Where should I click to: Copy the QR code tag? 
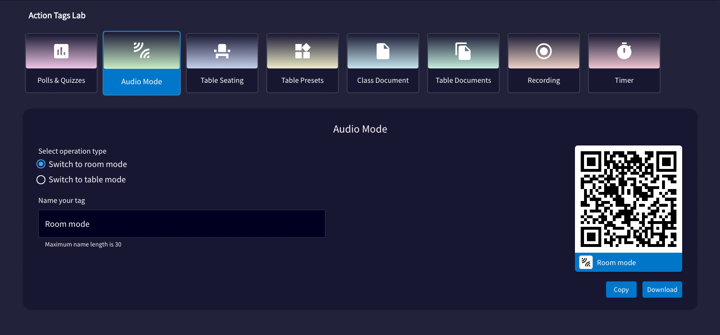click(x=621, y=290)
